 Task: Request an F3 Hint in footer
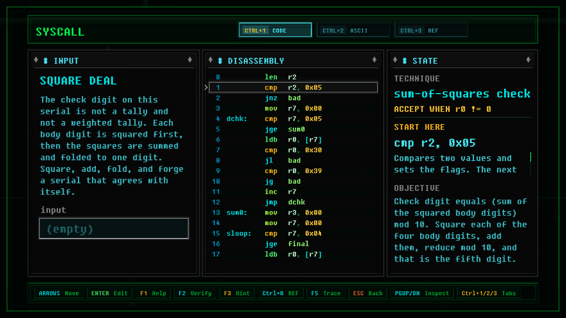[237, 293]
